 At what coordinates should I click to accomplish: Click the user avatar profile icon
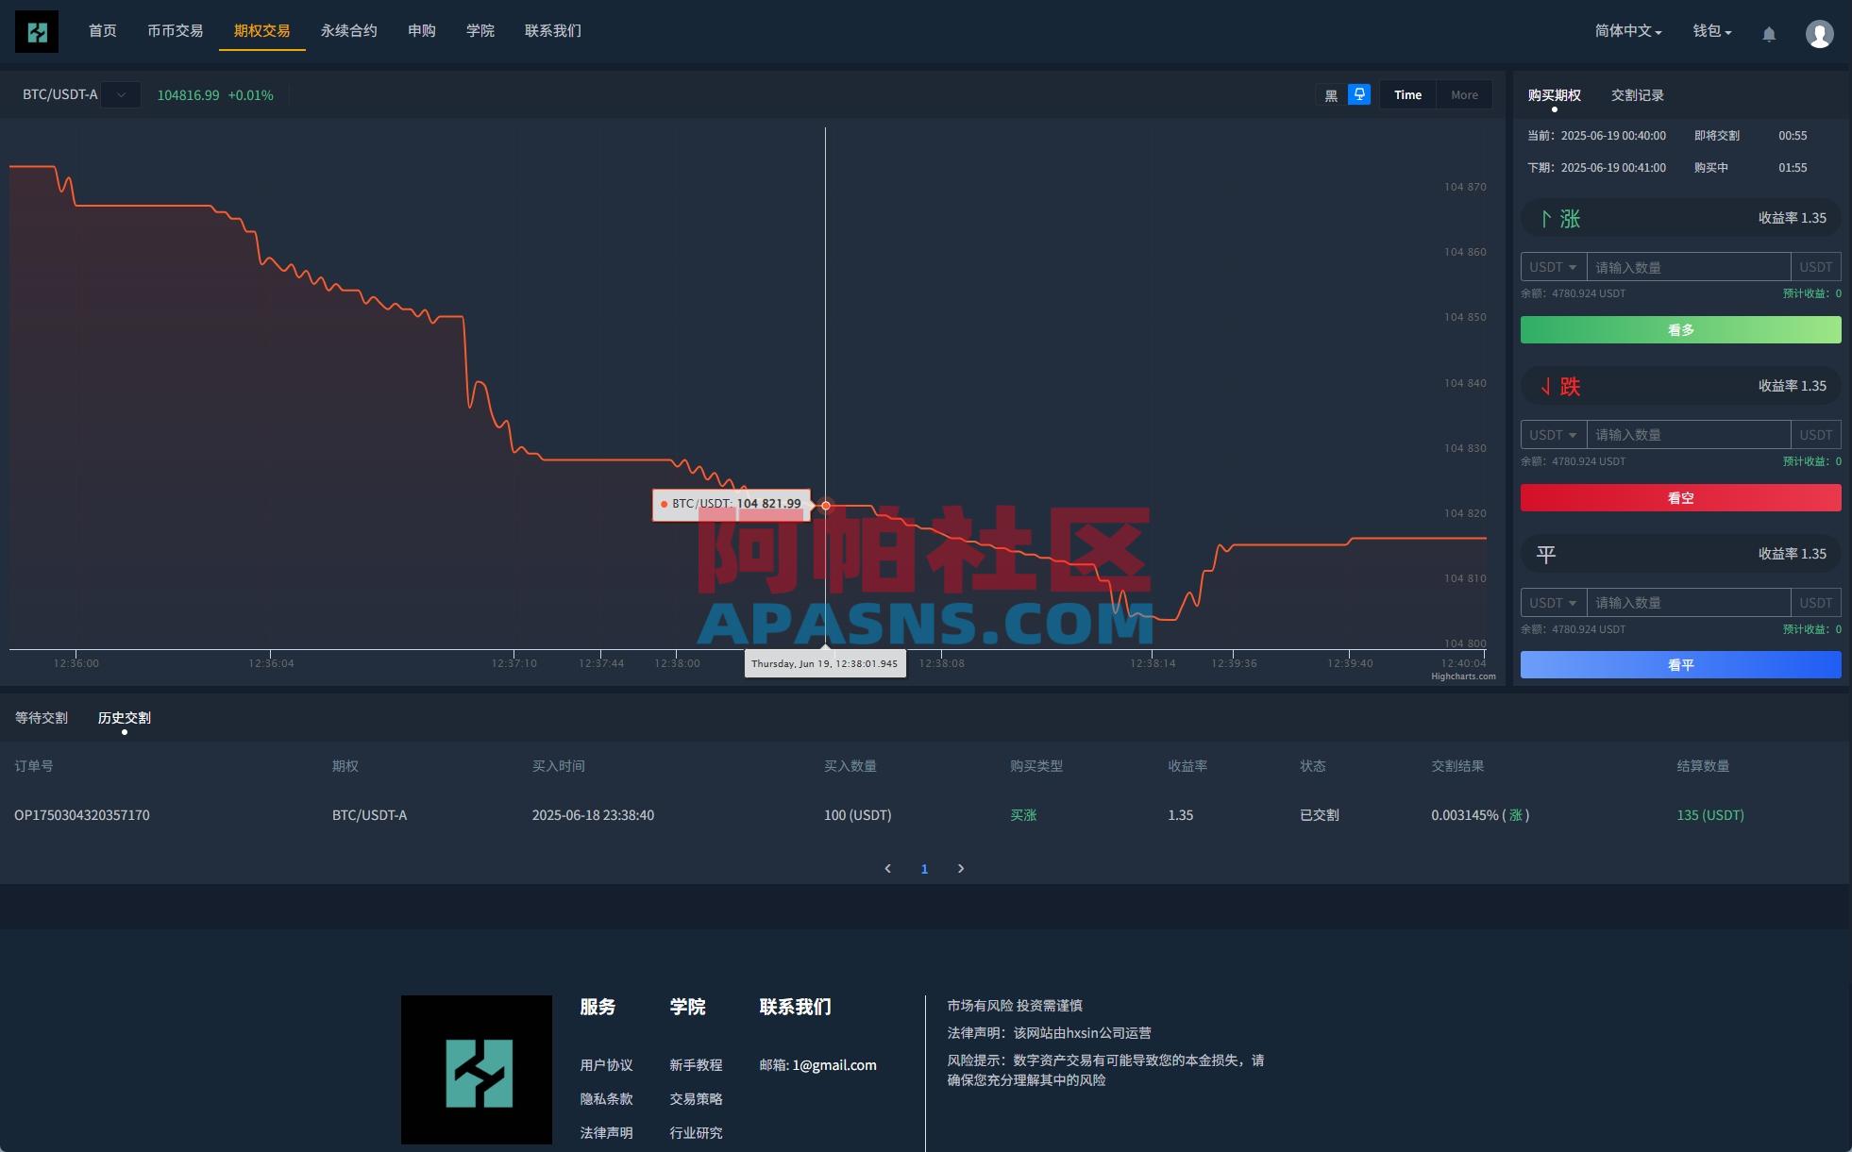coord(1819,33)
